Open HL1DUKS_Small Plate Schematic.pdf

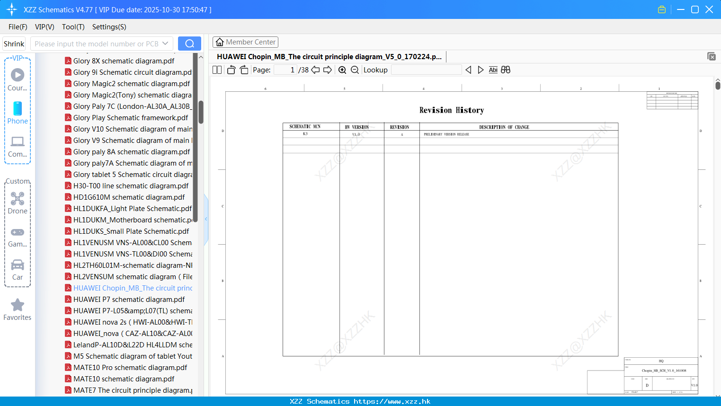(127, 231)
